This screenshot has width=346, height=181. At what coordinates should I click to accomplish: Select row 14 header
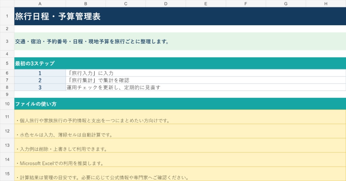click(7, 159)
